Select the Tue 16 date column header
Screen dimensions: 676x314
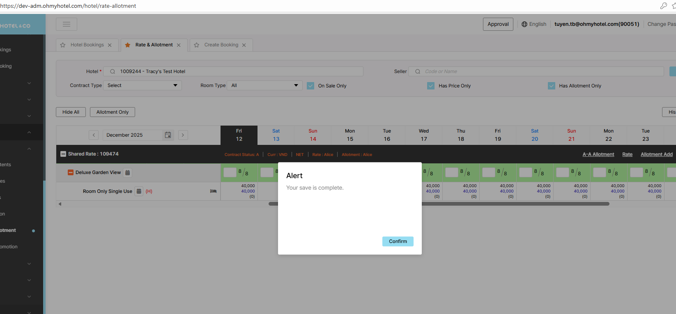click(x=387, y=135)
